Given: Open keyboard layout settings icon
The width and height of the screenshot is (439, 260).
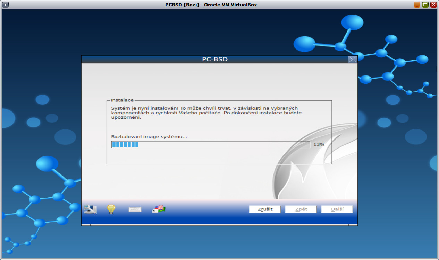Looking at the screenshot, I should point(135,209).
